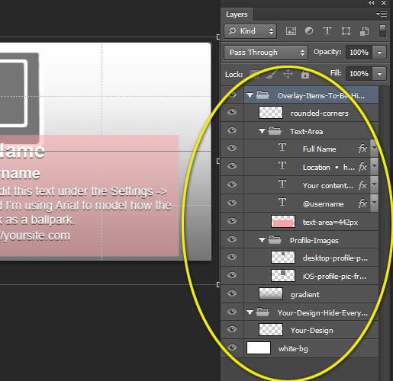The image size is (393, 381).
Task: Collapse the Profile-Images group triangle
Action: coord(262,240)
